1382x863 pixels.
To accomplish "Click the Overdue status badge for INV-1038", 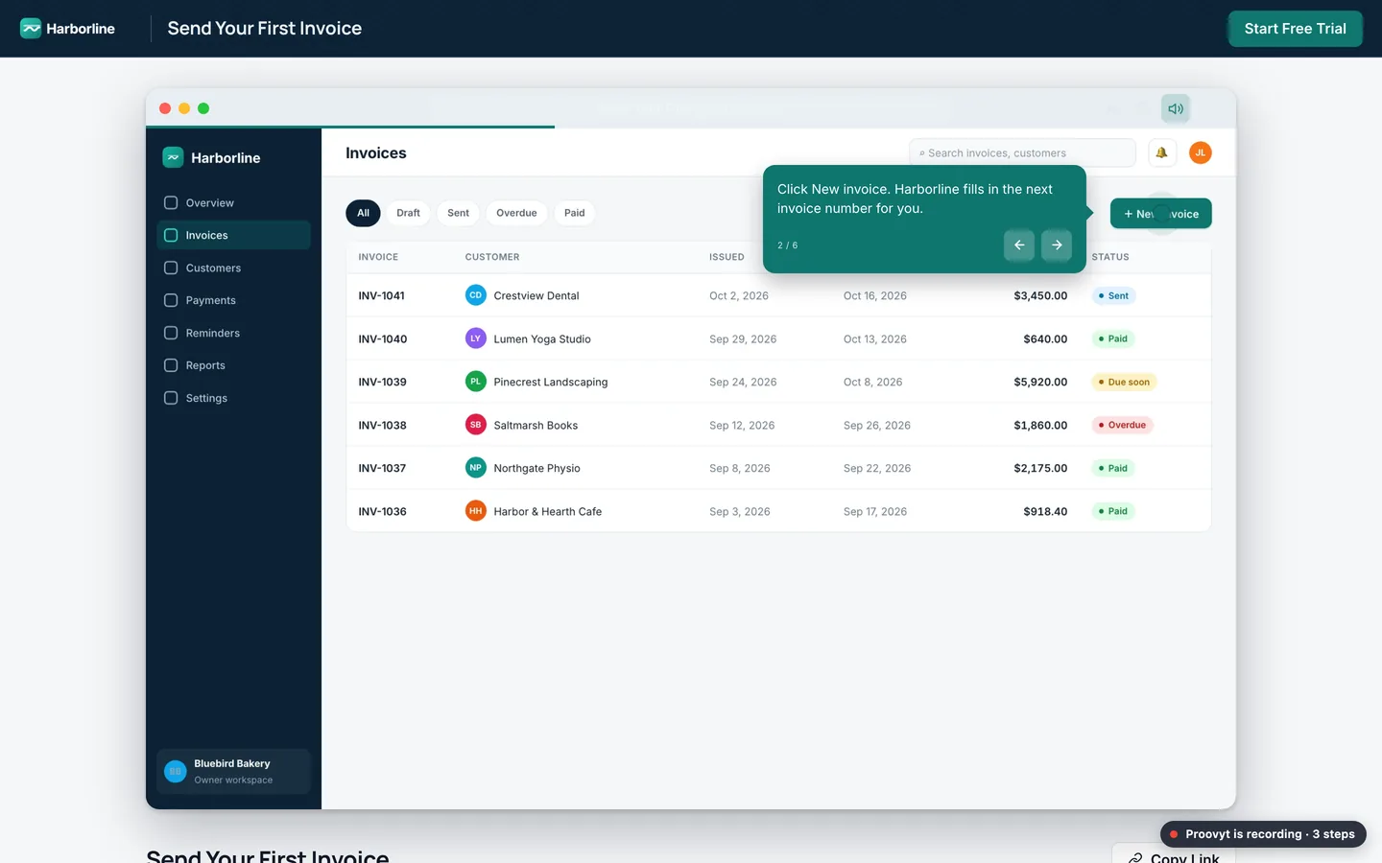I will click(x=1122, y=425).
